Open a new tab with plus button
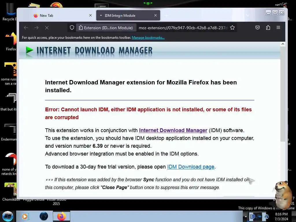 pos(166,16)
